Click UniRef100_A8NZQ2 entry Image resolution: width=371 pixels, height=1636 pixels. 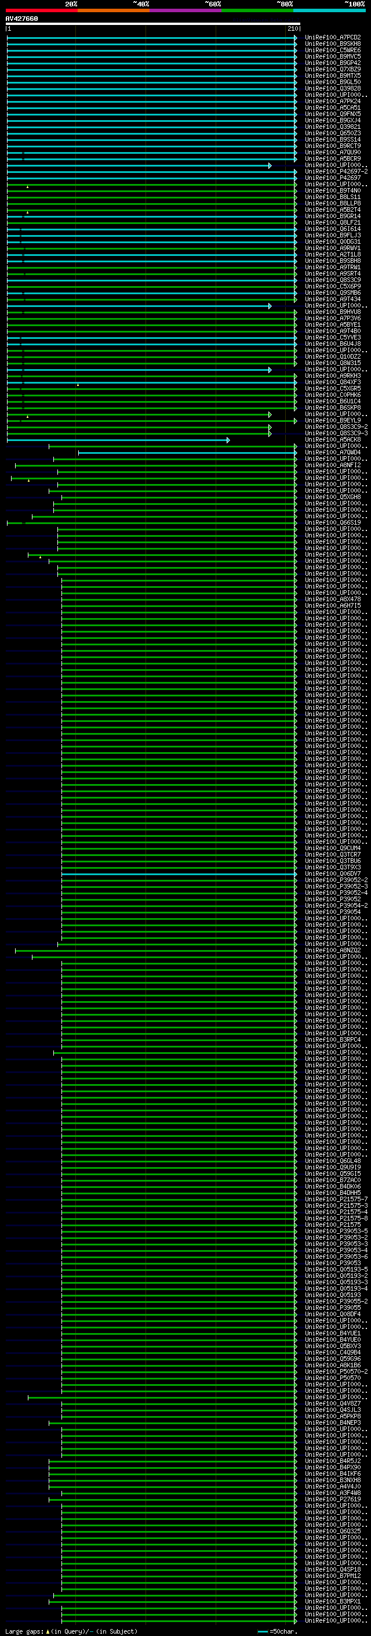pos(333,950)
